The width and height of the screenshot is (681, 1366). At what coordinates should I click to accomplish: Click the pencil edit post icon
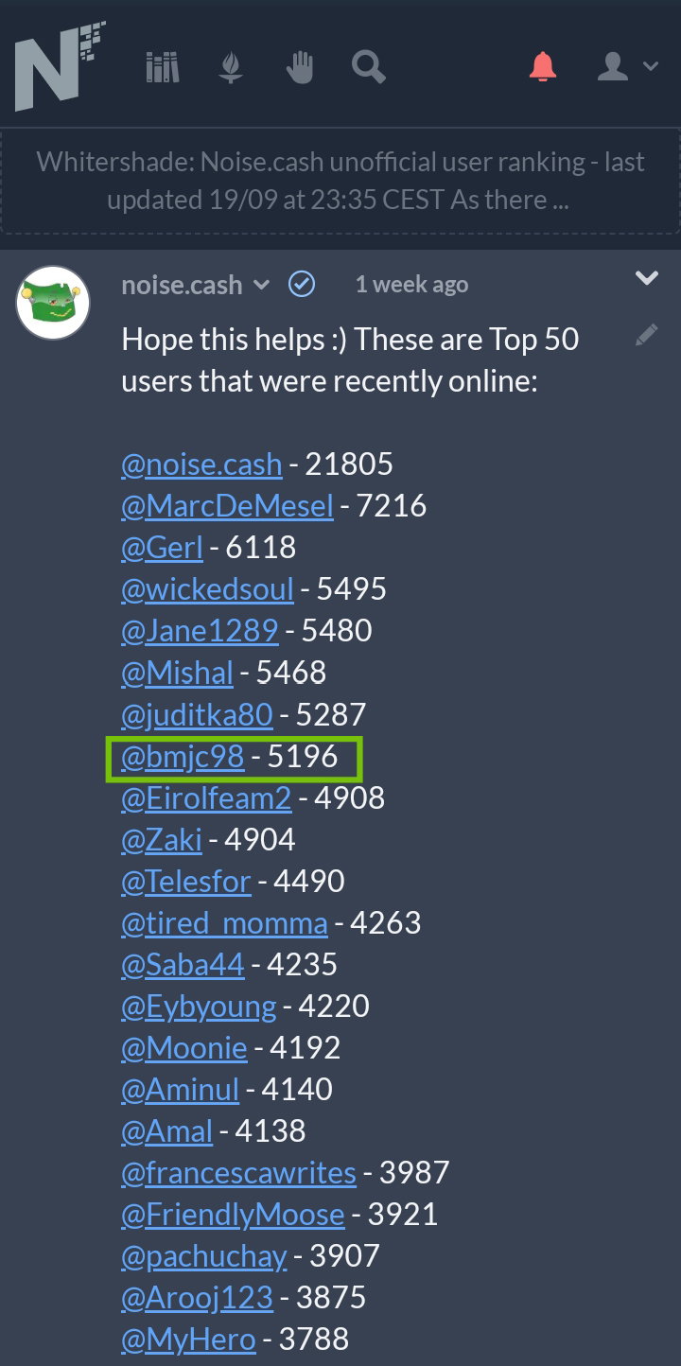[646, 335]
